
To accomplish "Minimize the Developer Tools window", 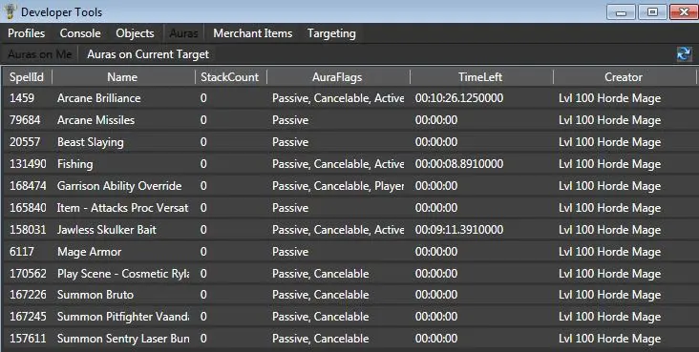I will point(621,11).
